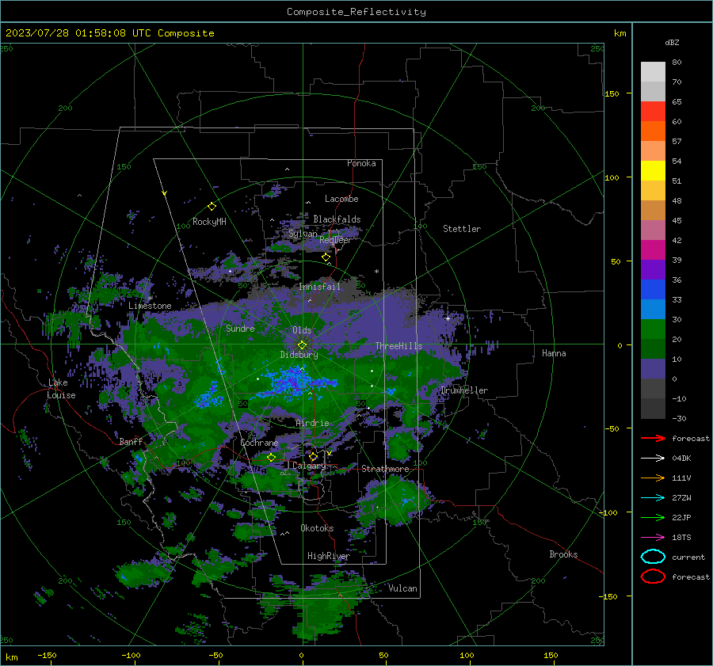The width and height of the screenshot is (713, 666).
Task: Select the yellow diamond marker below RedDeer
Action: [x=326, y=257]
